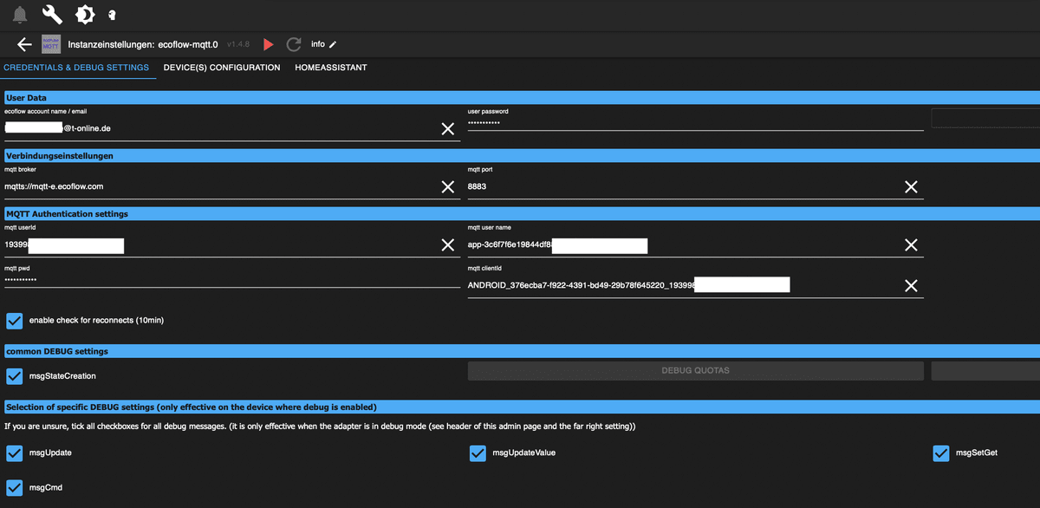Restart the instance with the circular arrow
The height and width of the screenshot is (508, 1040).
point(294,44)
